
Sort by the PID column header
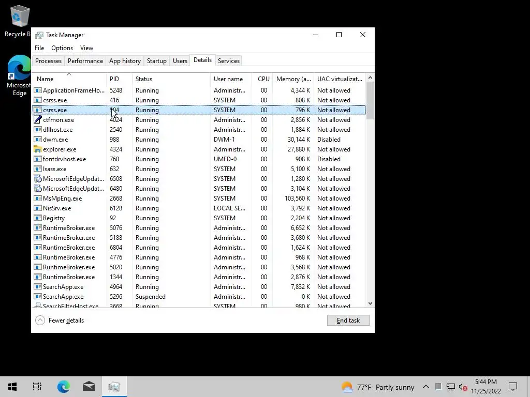[119, 79]
